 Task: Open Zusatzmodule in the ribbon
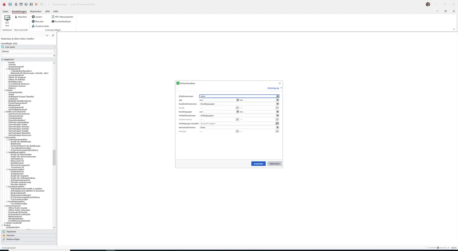pyautogui.click(x=40, y=26)
